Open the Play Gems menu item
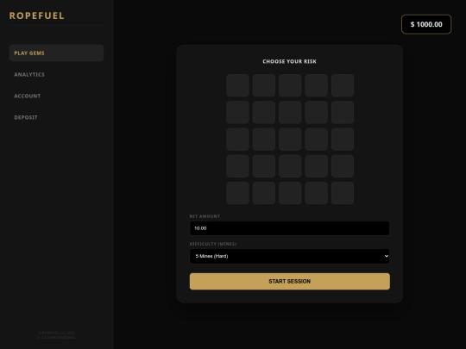 (x=56, y=53)
